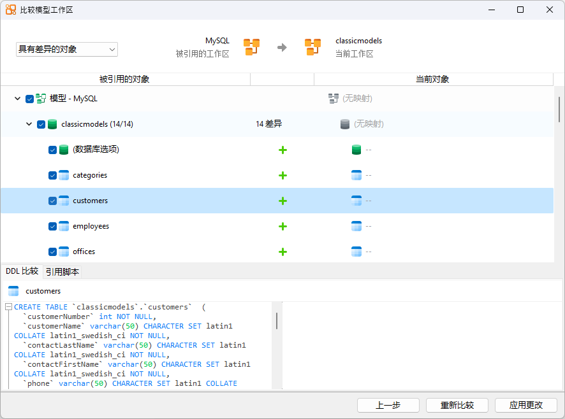Switch to the 引用脚本 tab
This screenshot has height=419, width=565.
coord(62,271)
